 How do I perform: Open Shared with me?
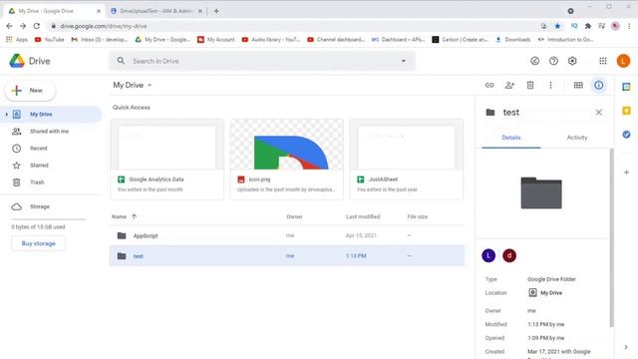(x=49, y=132)
